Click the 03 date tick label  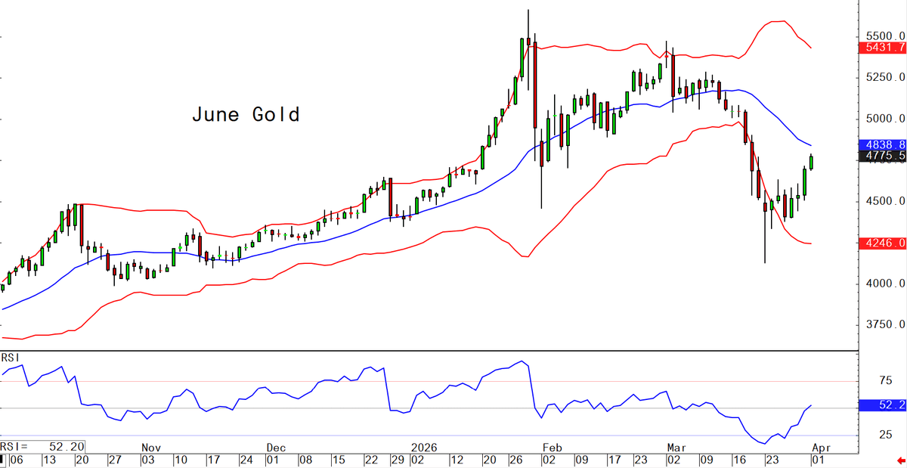pyautogui.click(x=147, y=459)
